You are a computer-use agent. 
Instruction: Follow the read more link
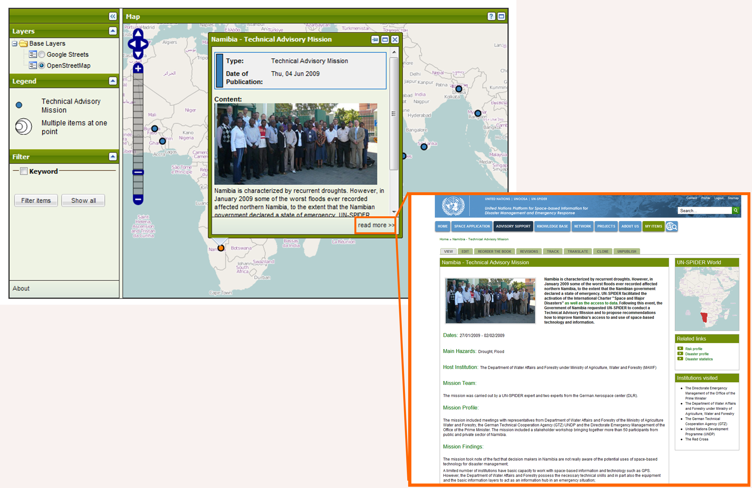click(376, 225)
